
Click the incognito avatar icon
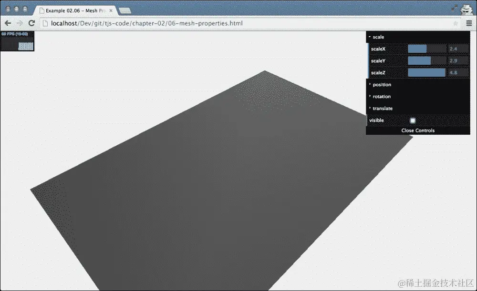coord(467,9)
